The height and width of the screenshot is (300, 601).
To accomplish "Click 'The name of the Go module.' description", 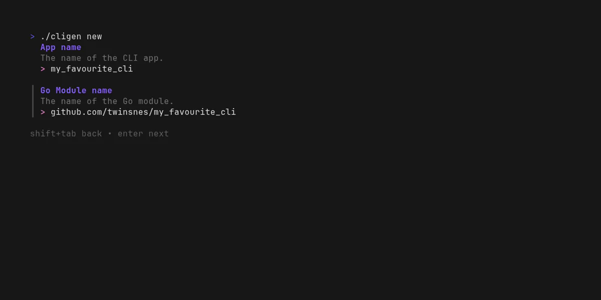I will pyautogui.click(x=107, y=101).
